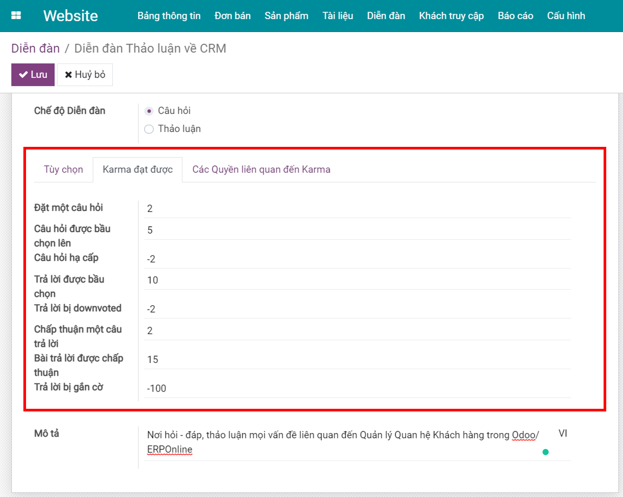
Task: Edit Câu hỏi được bầu chọn lên value
Action: pos(357,230)
